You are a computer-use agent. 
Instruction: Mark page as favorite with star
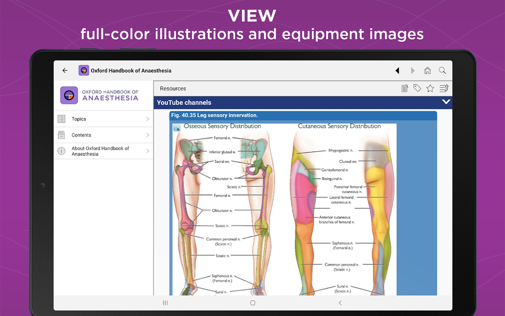coord(430,88)
